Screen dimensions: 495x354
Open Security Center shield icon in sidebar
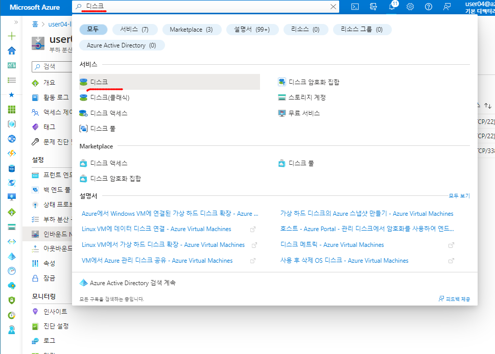tap(12, 300)
